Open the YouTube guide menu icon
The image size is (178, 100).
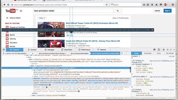[21, 11]
